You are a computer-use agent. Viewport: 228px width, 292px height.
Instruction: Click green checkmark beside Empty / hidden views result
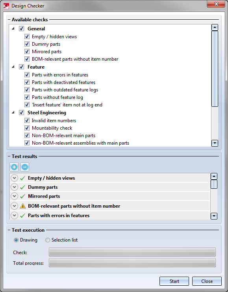(x=22, y=178)
